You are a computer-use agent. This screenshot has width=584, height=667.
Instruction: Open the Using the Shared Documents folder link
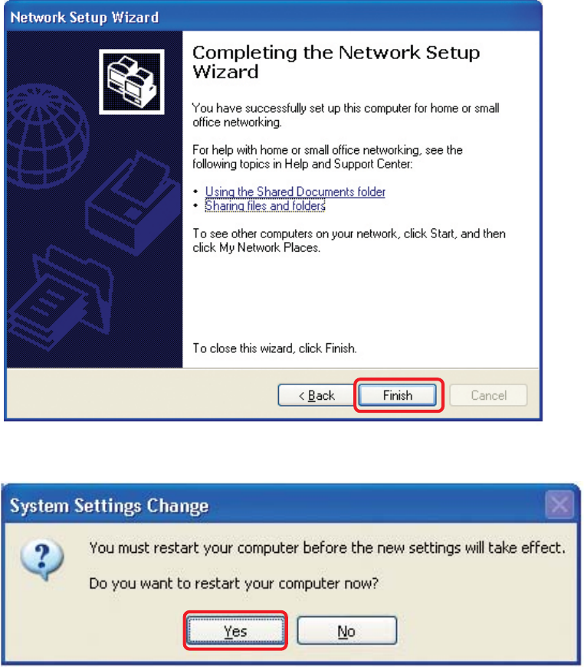295,192
